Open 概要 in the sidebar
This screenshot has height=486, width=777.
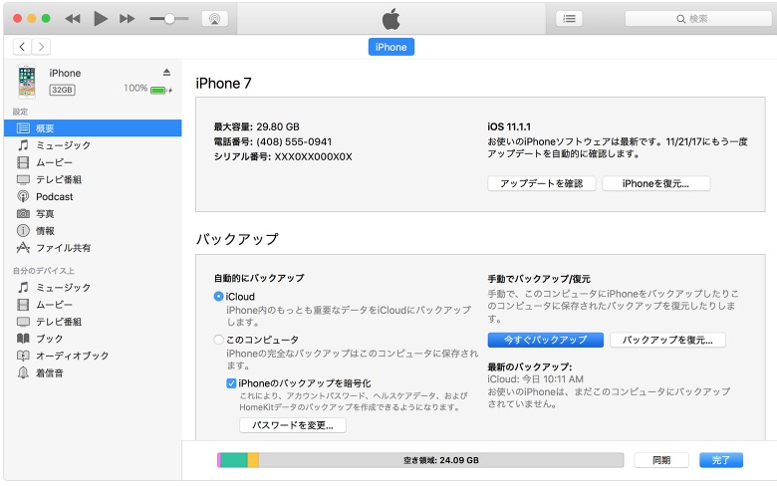coord(46,128)
